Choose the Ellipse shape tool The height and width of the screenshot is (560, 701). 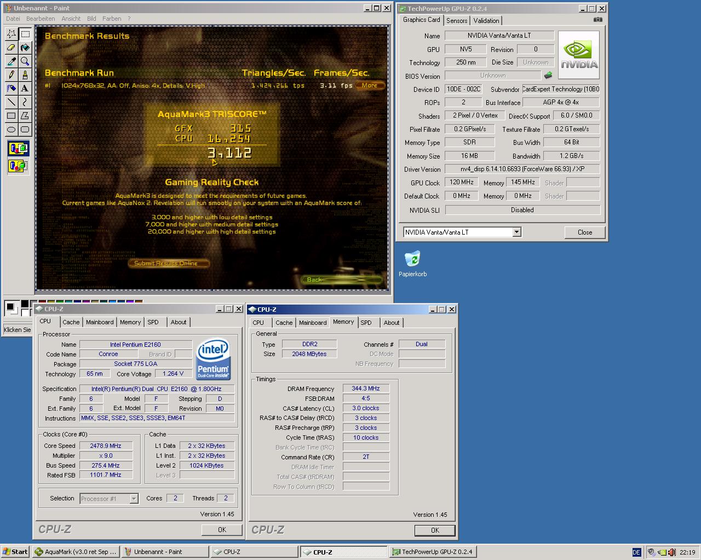11,130
